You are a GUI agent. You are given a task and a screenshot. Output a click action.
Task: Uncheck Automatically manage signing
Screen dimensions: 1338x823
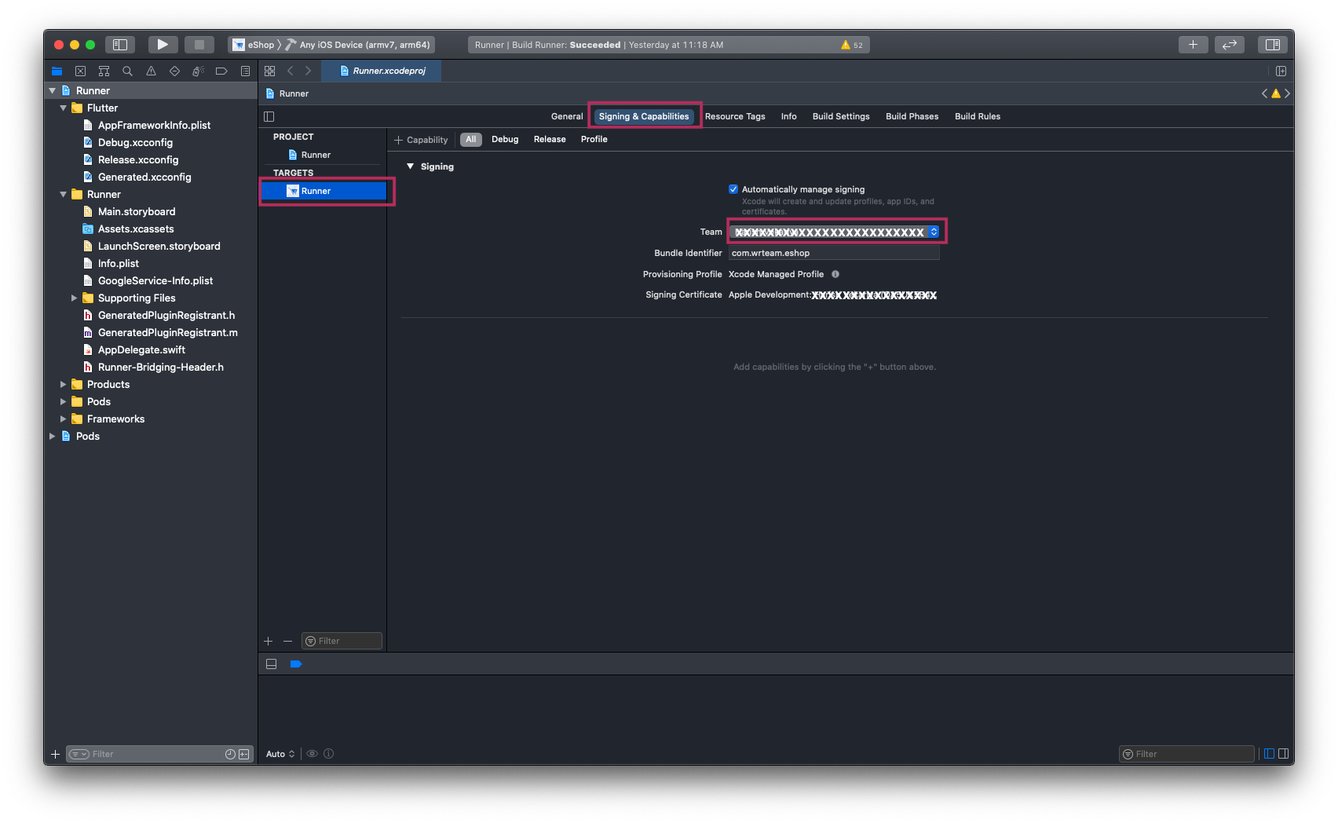pyautogui.click(x=733, y=189)
